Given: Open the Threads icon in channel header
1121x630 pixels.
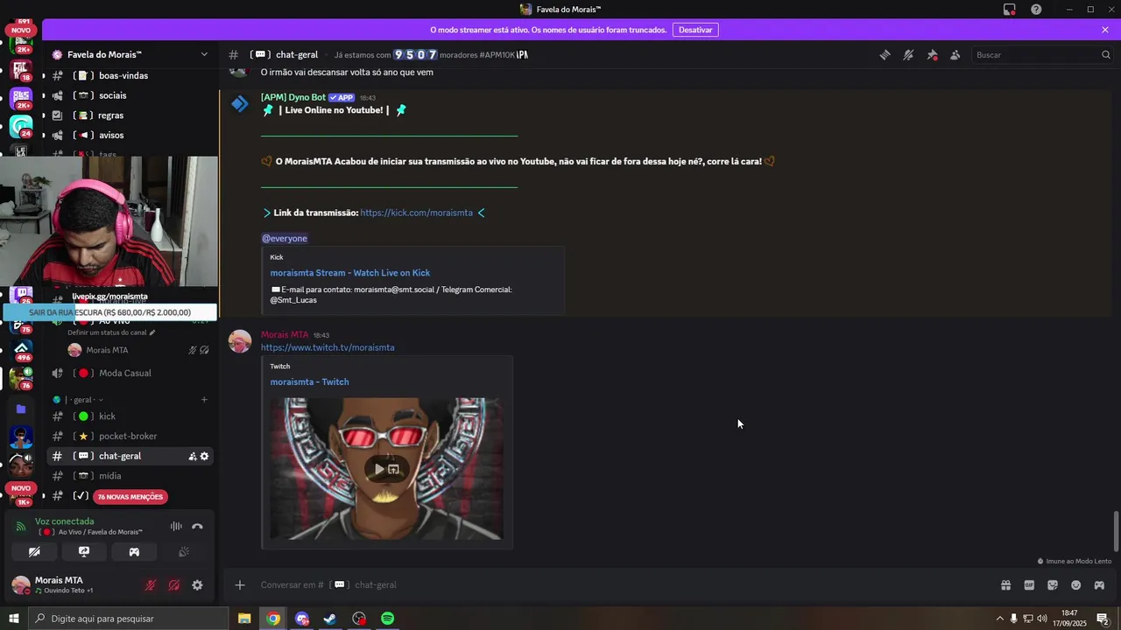Looking at the screenshot, I should pyautogui.click(x=885, y=54).
